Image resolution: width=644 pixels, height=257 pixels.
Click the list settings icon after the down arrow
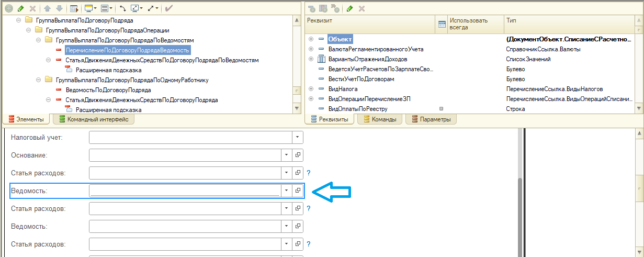(x=74, y=8)
